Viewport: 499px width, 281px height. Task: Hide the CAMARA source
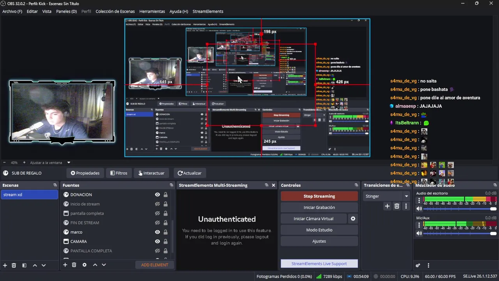157,242
